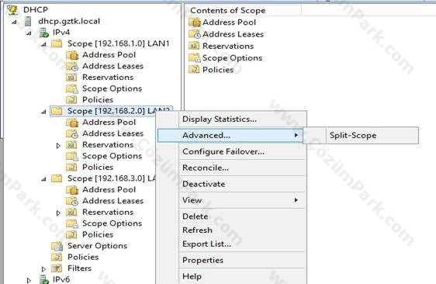This screenshot has height=284, width=436.
Task: Click the Filters funnel icon
Action: click(x=57, y=268)
